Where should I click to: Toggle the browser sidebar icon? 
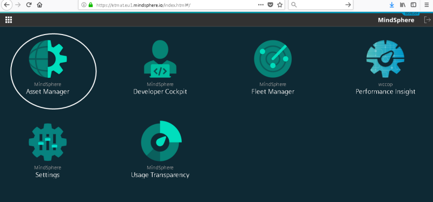pyautogui.click(x=414, y=5)
